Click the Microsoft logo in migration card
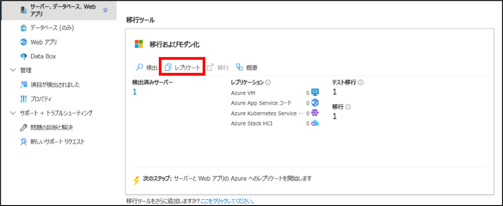Viewport: 503px width, 206px height. pos(139,44)
